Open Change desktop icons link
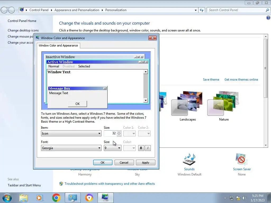Viewport: 271px width, 203px height. (x=23, y=30)
